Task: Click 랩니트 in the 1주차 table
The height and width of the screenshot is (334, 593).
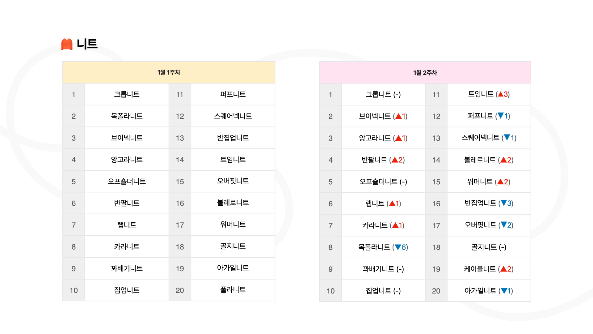Action: click(127, 225)
